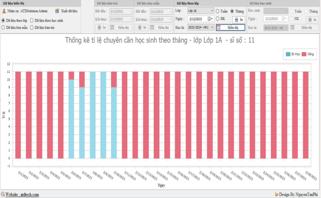Click the printer icon in Dữ liệu bán trú
Image resolution: width=321 pixels, height=198 pixels.
click(99, 27)
